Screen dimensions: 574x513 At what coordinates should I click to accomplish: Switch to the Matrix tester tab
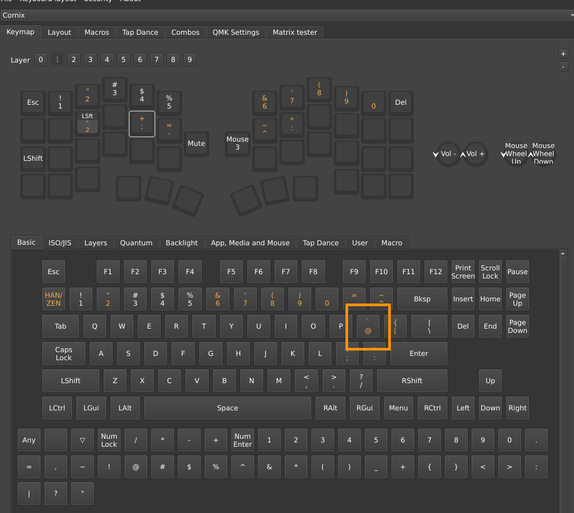click(x=295, y=33)
